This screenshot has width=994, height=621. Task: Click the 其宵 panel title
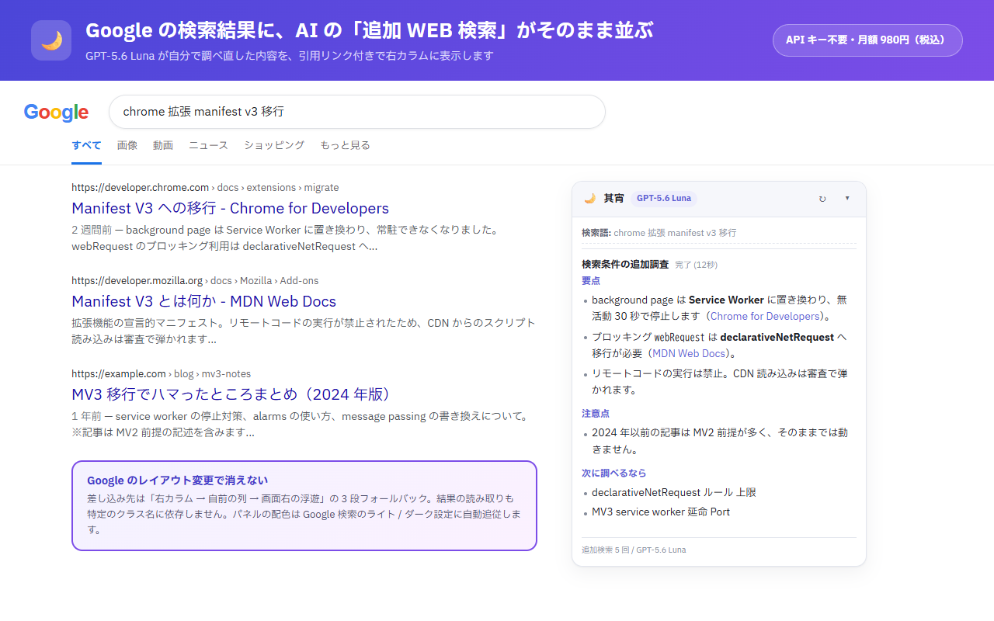[x=613, y=198]
